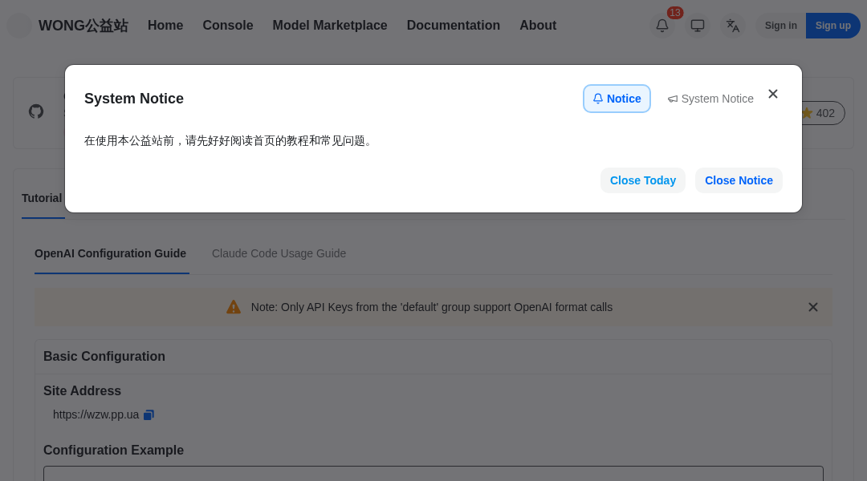Open the Documentation nav item
The image size is (867, 481).
[454, 26]
